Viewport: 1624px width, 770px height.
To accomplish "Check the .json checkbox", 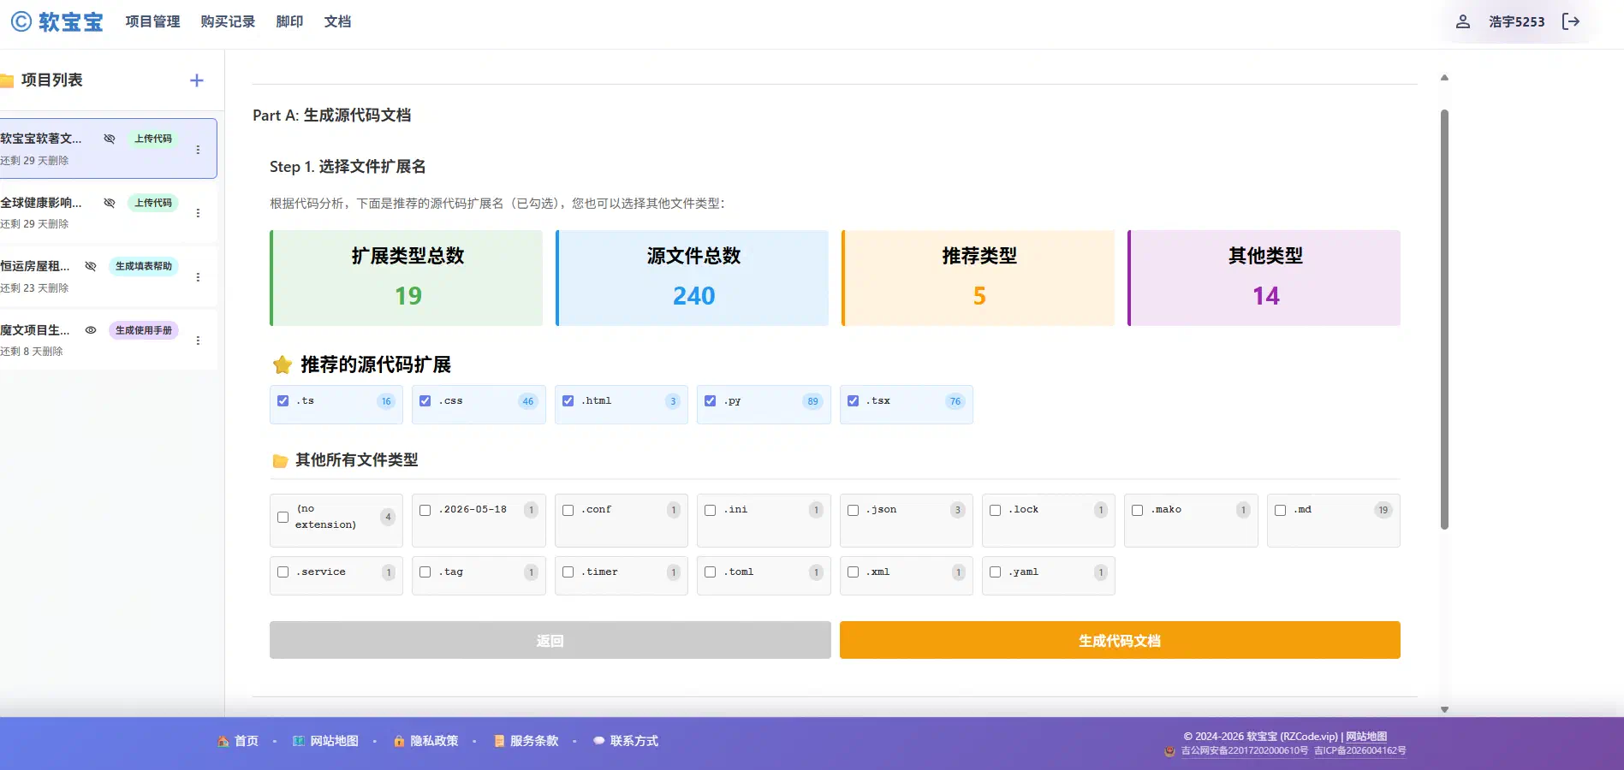I will [x=854, y=510].
